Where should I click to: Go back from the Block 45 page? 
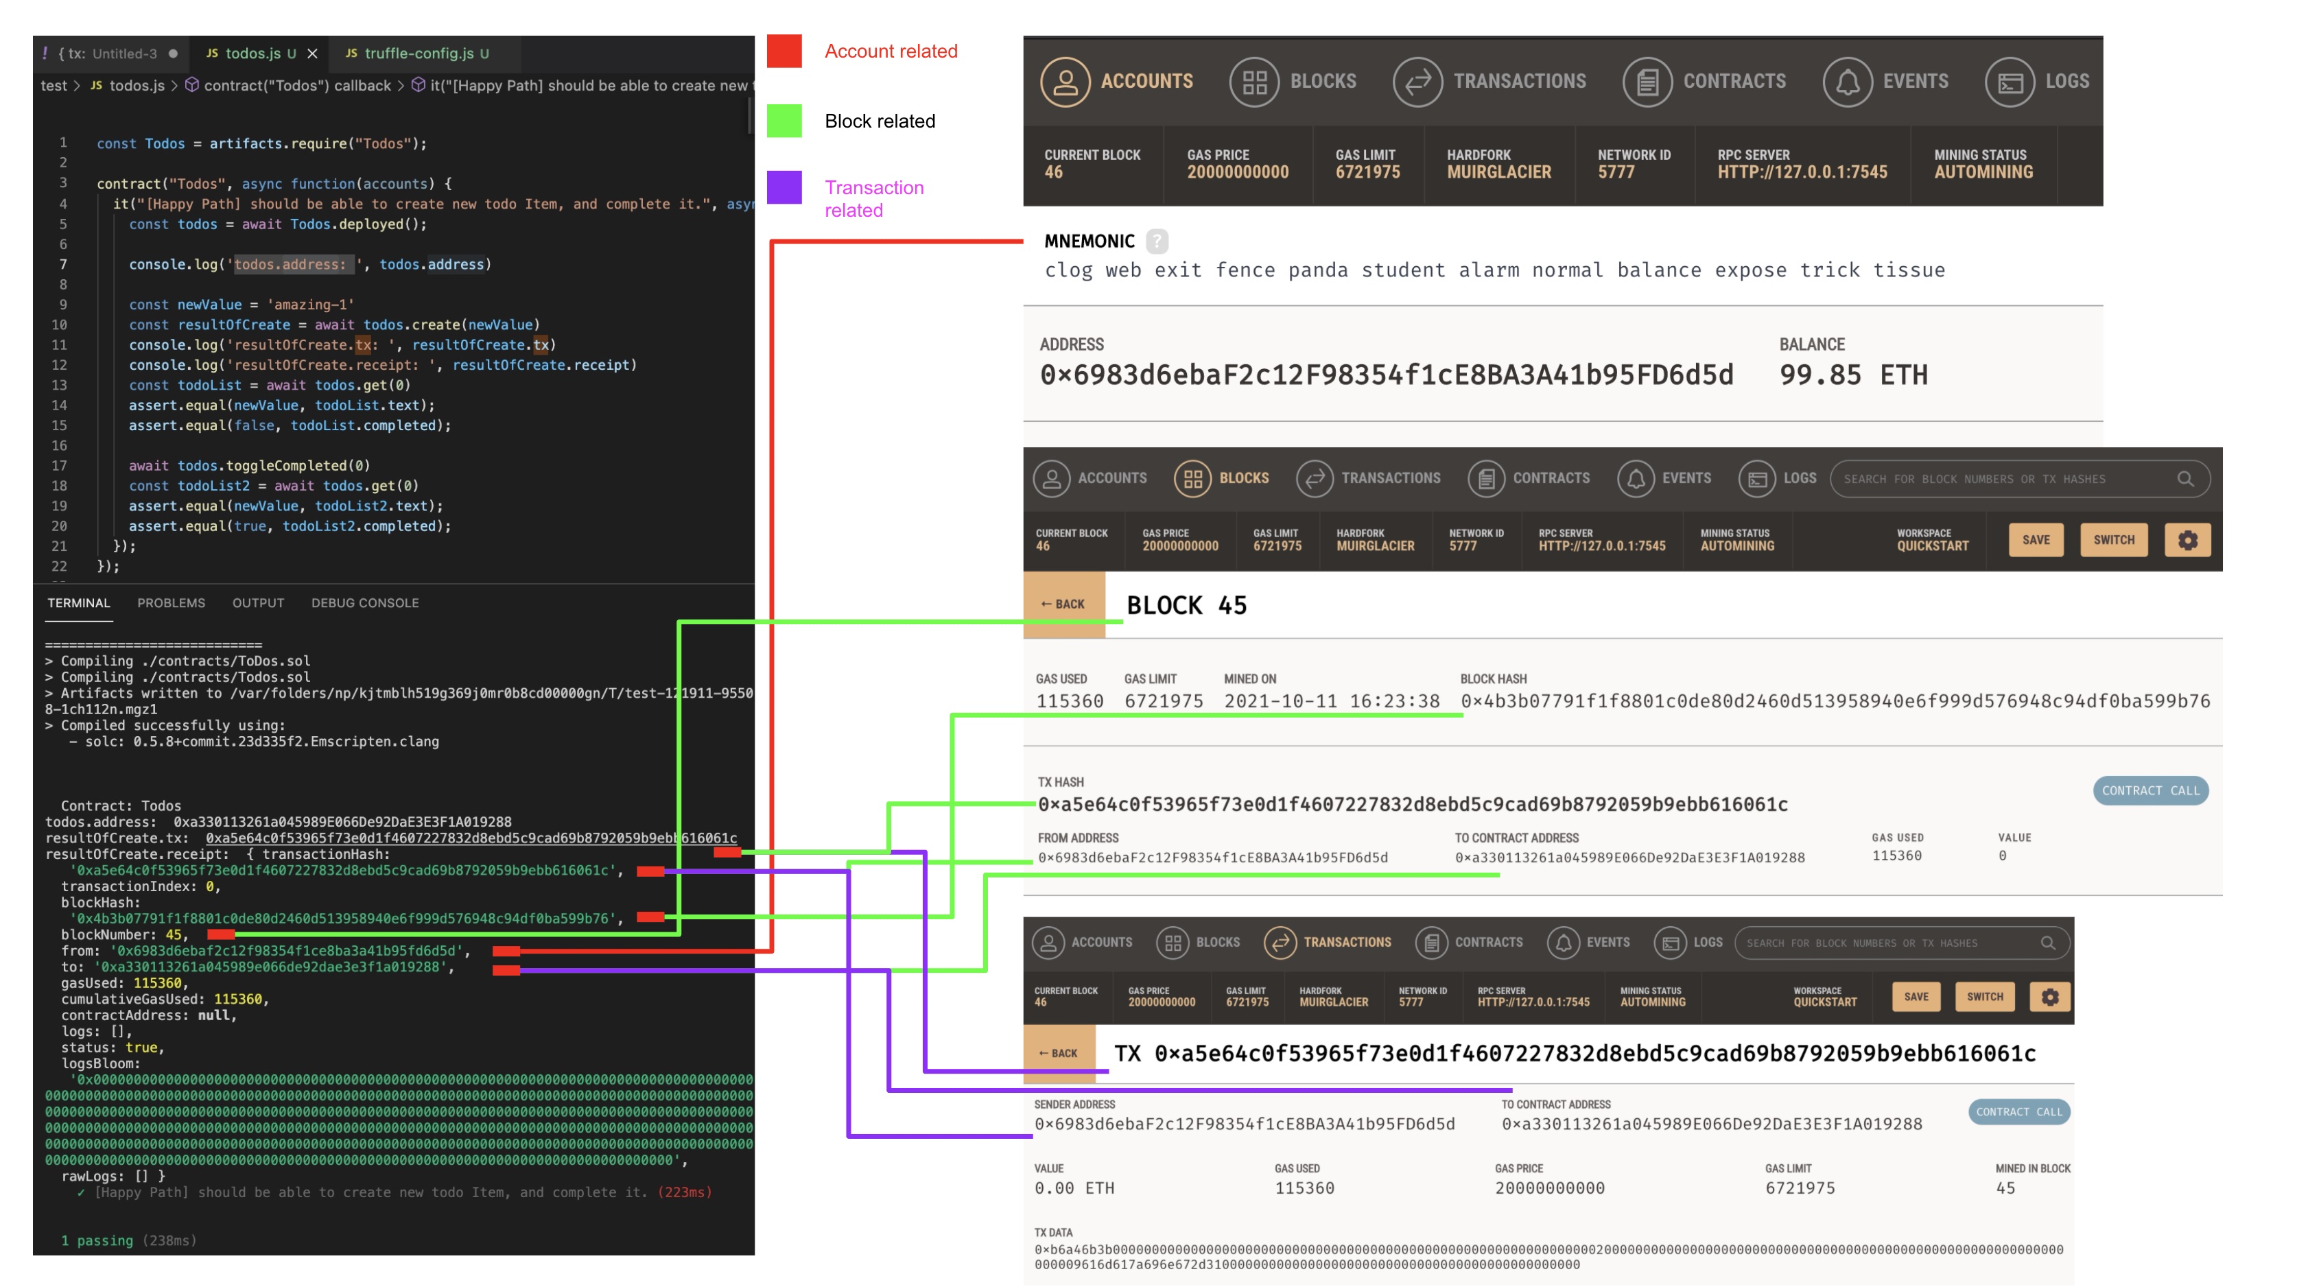tap(1063, 604)
